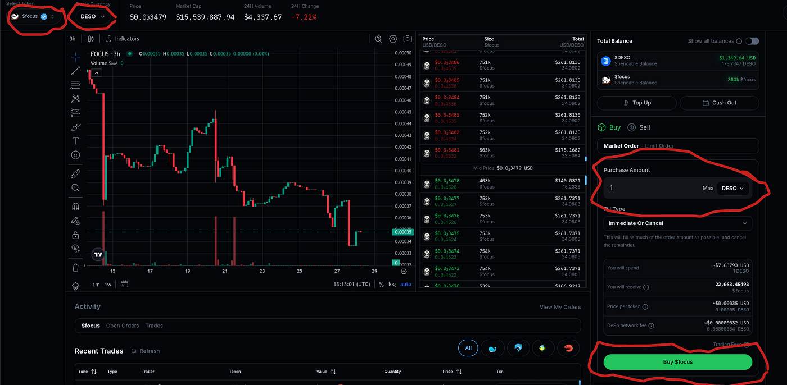The width and height of the screenshot is (787, 385).
Task: Select the Market Order tab
Action: coord(621,146)
